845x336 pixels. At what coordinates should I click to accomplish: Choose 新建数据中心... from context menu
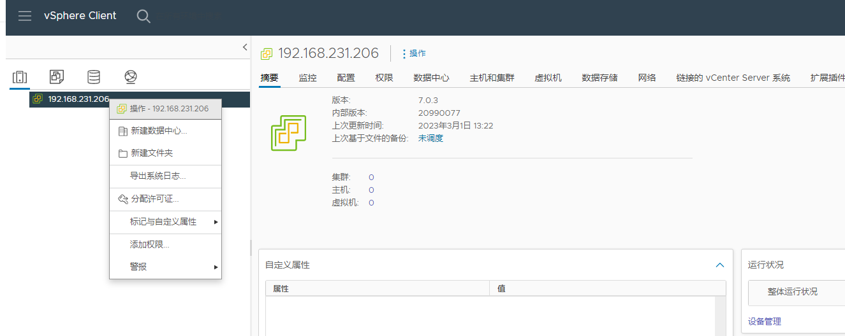tap(165, 130)
